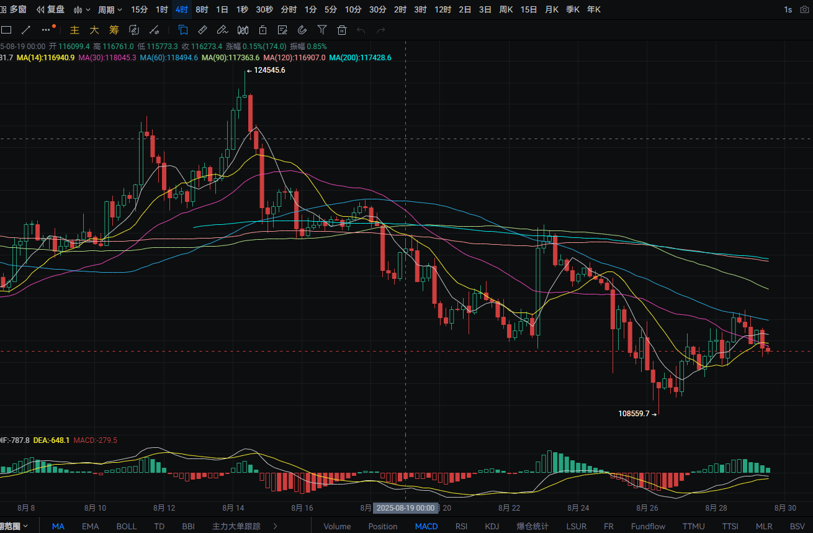Toggle the 主 indicator button
The width and height of the screenshot is (813, 533).
(x=74, y=29)
